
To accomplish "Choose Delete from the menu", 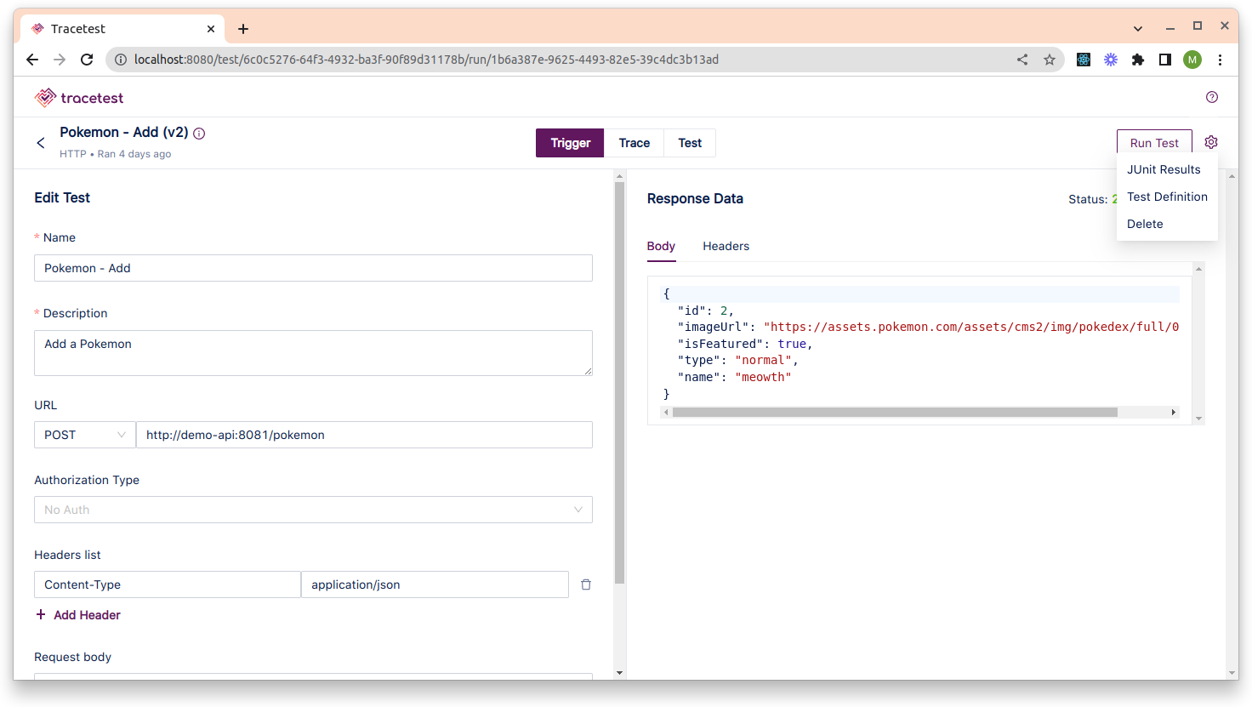I will (1167, 224).
